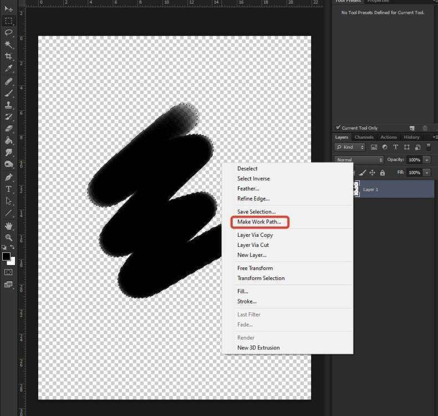Click Select Inverse in context menu

[x=253, y=179]
